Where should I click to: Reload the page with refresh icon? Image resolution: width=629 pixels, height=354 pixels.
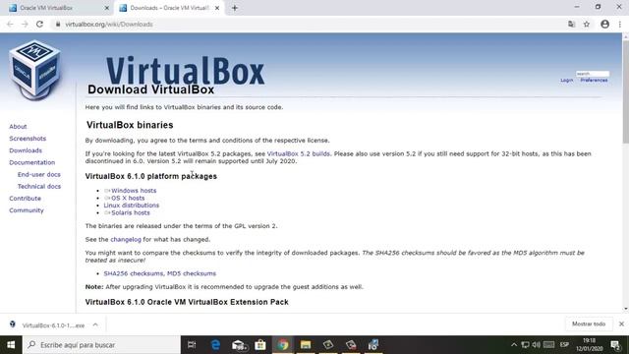(x=39, y=24)
